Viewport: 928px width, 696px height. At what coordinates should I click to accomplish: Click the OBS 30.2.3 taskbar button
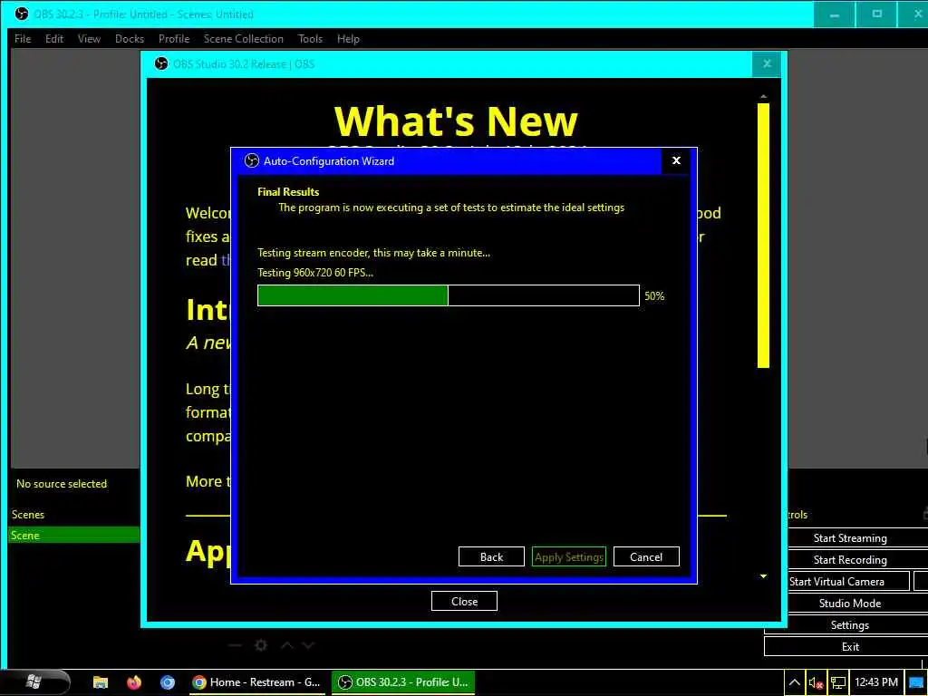pos(405,681)
